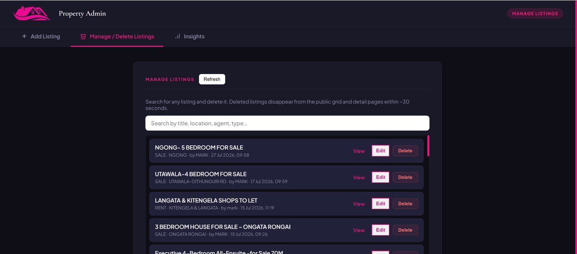Image resolution: width=577 pixels, height=254 pixels.
Task: Edit the Ongata Rongai 3 Bedroom listing
Action: (x=380, y=230)
